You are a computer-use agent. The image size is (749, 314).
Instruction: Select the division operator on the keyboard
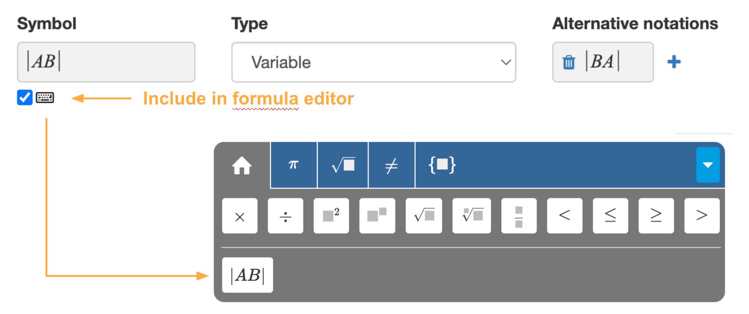285,216
